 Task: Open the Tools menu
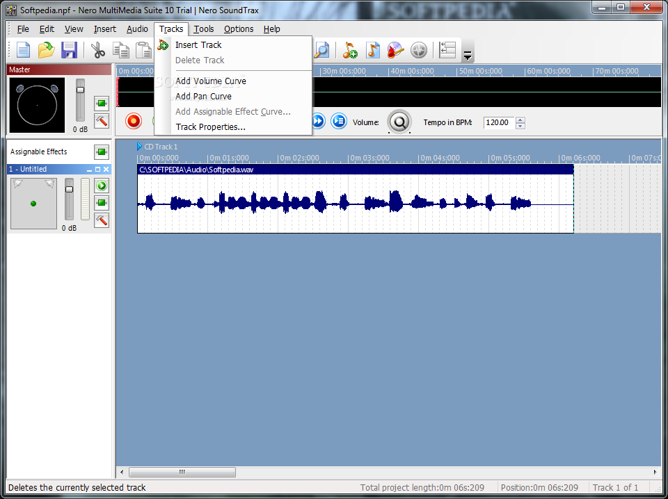[x=204, y=29]
